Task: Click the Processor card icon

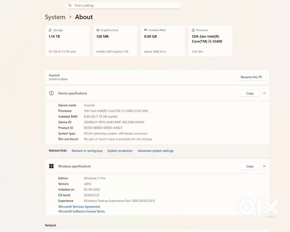Action: 193,30
